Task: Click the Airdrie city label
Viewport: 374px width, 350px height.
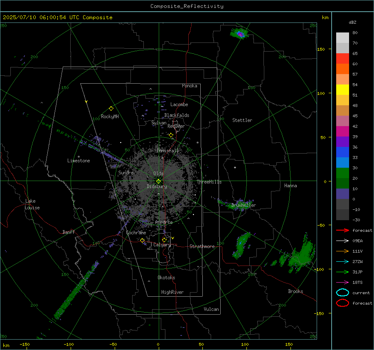Action: pyautogui.click(x=164, y=222)
